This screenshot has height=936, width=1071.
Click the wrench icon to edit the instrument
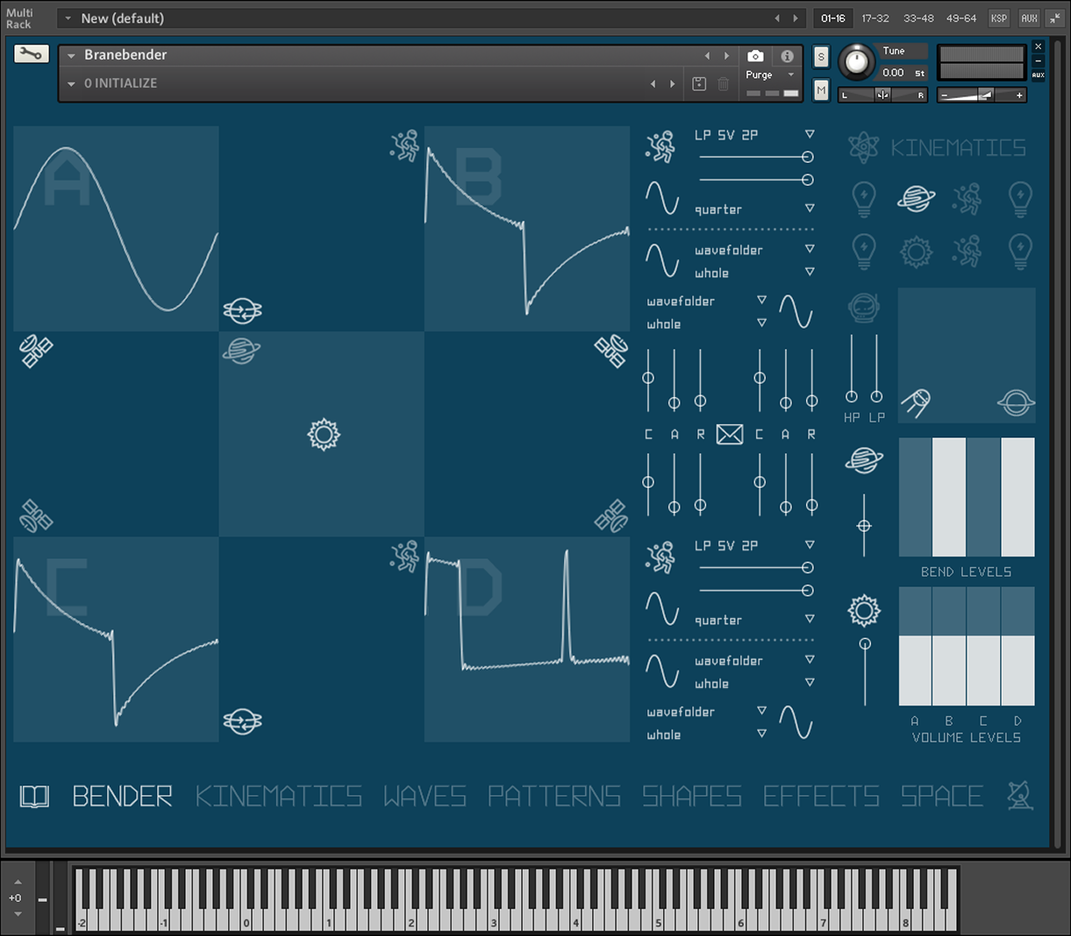click(x=31, y=54)
